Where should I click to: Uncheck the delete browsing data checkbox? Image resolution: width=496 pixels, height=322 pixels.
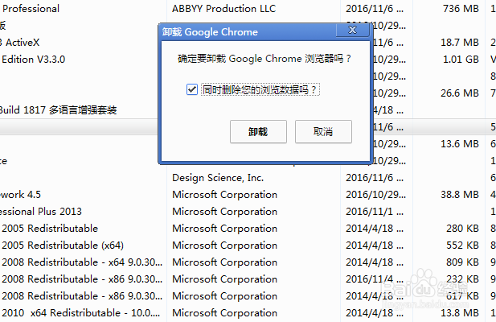[x=191, y=89]
